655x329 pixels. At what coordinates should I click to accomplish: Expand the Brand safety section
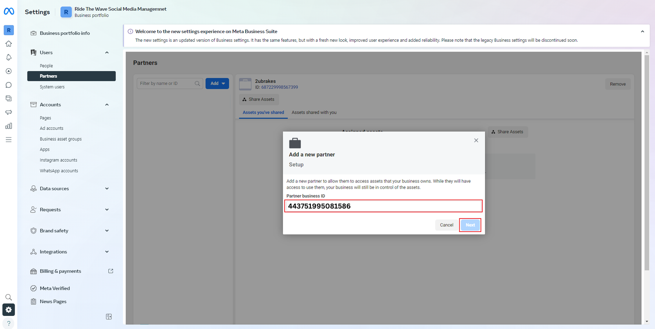[x=107, y=231]
